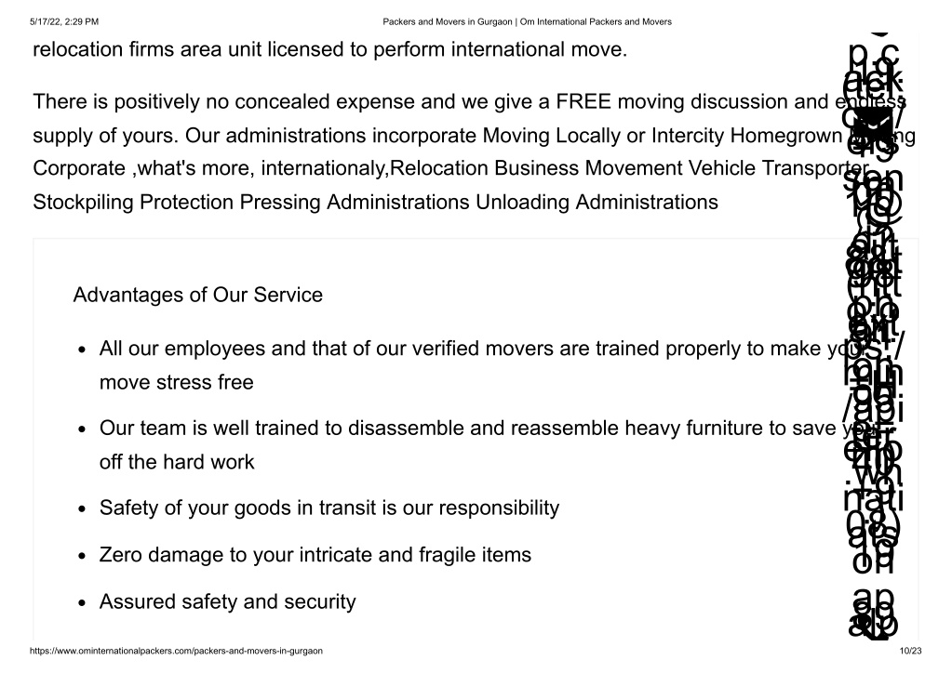Click 'Assured safety and security' bullet text
952x673 pixels.
click(x=227, y=602)
